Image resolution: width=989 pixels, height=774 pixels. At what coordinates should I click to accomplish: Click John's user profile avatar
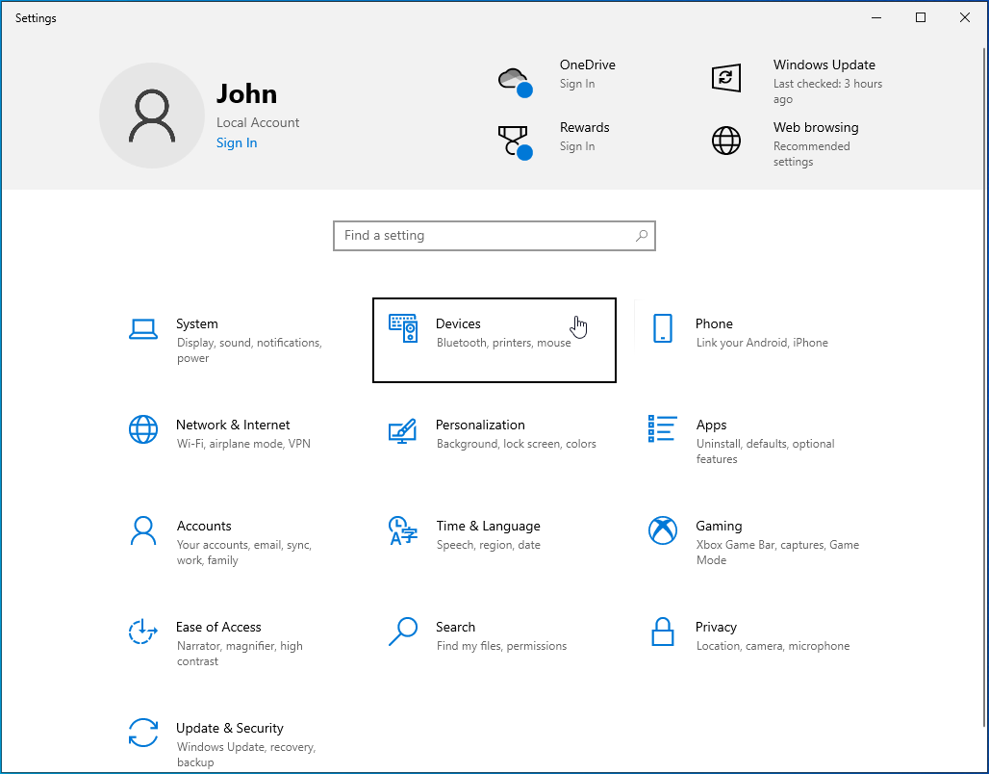pos(152,116)
